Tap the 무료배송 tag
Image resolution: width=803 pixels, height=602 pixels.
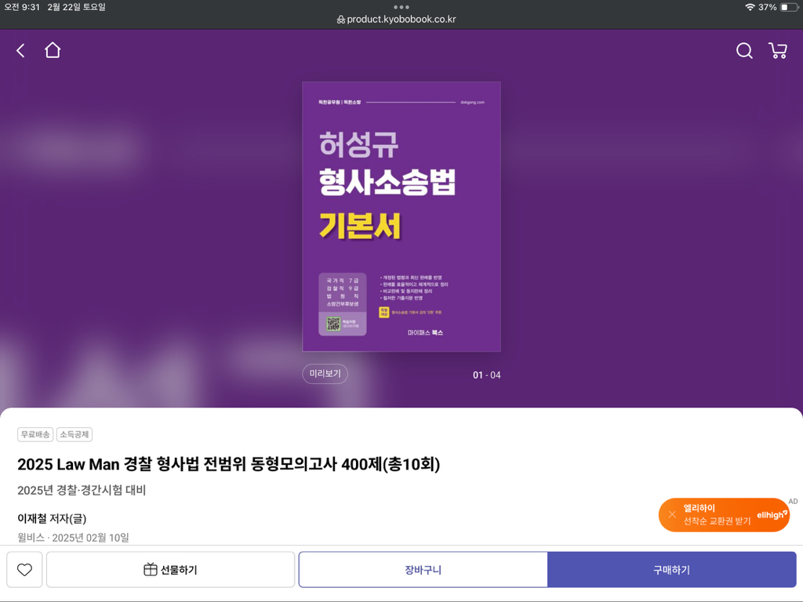click(x=35, y=434)
